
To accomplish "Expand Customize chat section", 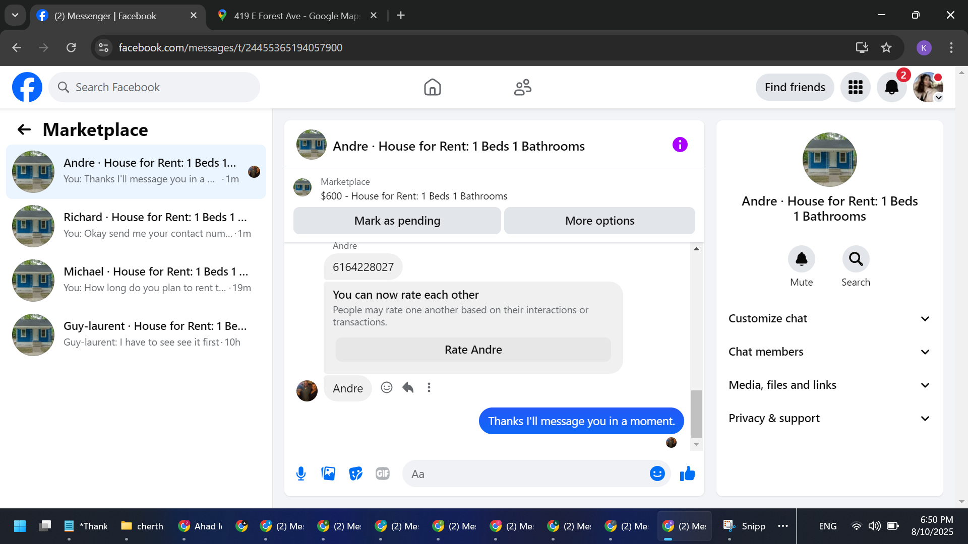I will click(x=829, y=318).
